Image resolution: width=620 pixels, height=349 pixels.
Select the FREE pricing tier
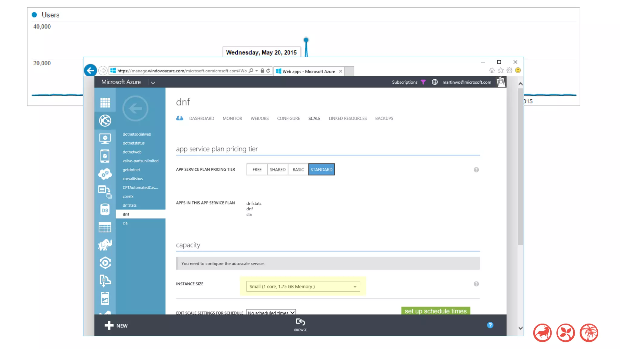click(x=257, y=170)
